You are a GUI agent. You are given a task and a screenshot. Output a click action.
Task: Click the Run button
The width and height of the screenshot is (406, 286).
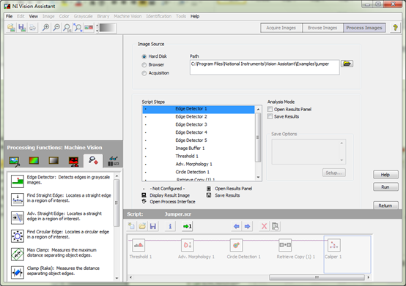click(x=385, y=187)
